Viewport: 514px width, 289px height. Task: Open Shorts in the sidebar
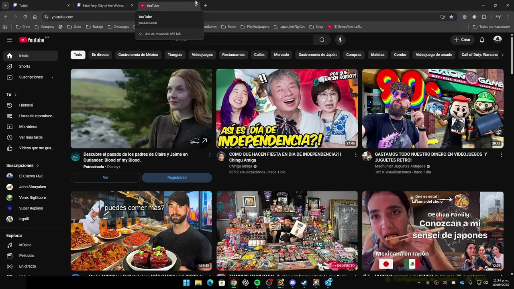(x=31, y=66)
